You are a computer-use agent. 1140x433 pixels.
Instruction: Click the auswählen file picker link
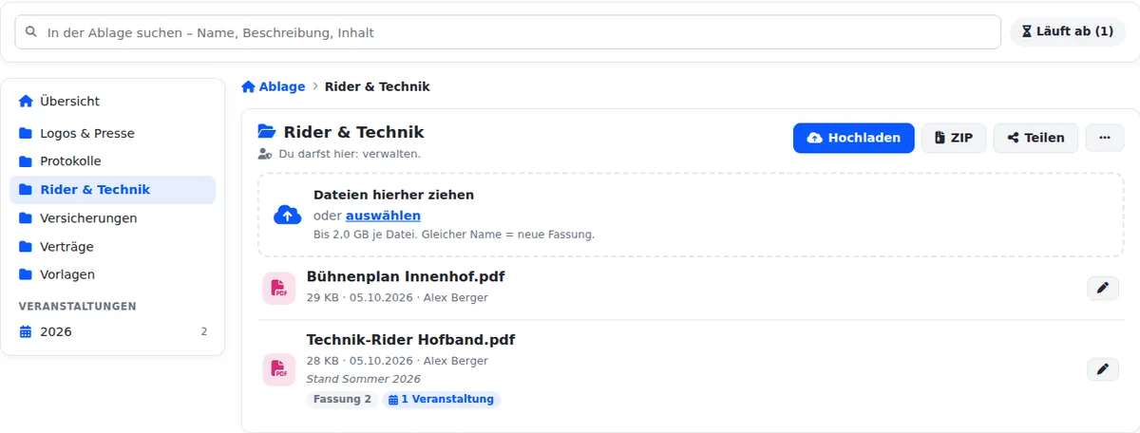383,216
